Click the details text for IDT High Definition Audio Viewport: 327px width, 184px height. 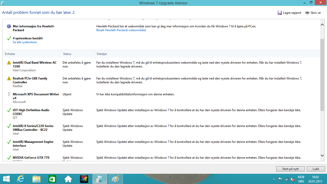coord(198,110)
